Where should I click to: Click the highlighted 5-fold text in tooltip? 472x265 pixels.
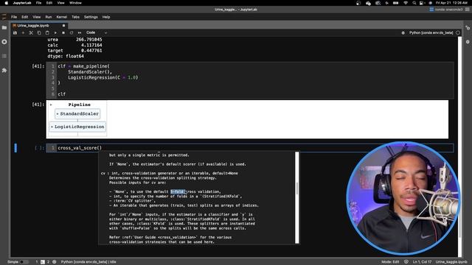pos(178,191)
